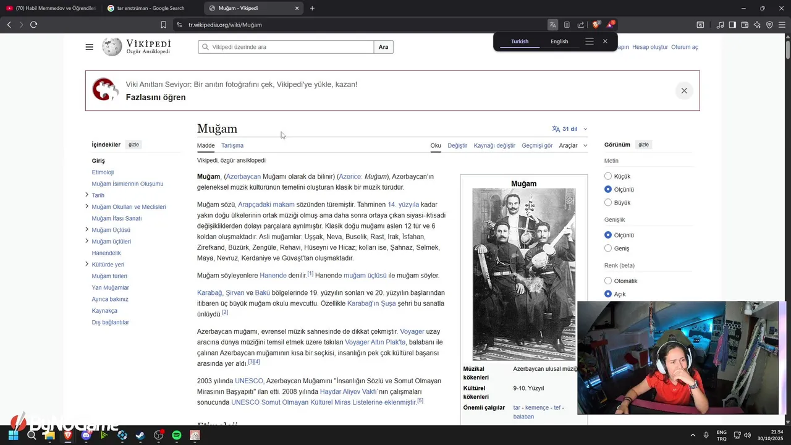Click the share page icon
Image resolution: width=791 pixels, height=445 pixels.
coord(581,25)
